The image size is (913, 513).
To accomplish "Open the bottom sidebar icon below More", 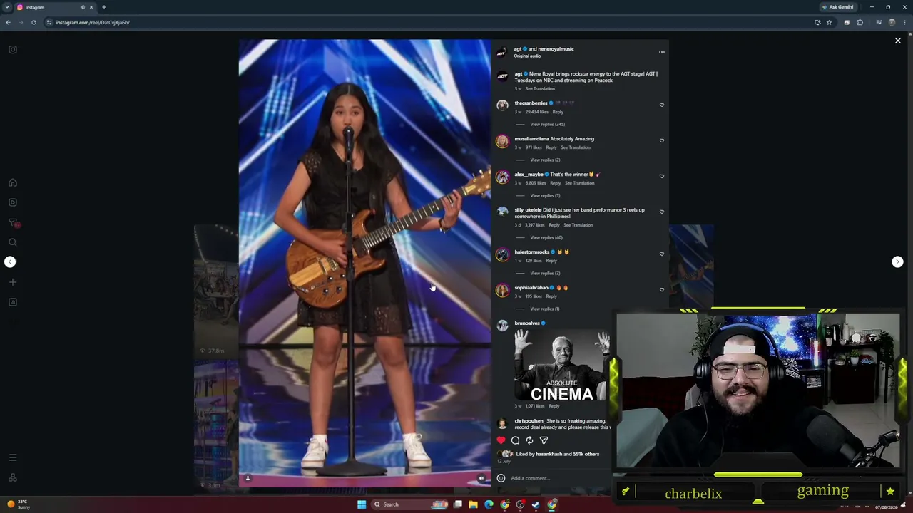I will (x=13, y=477).
